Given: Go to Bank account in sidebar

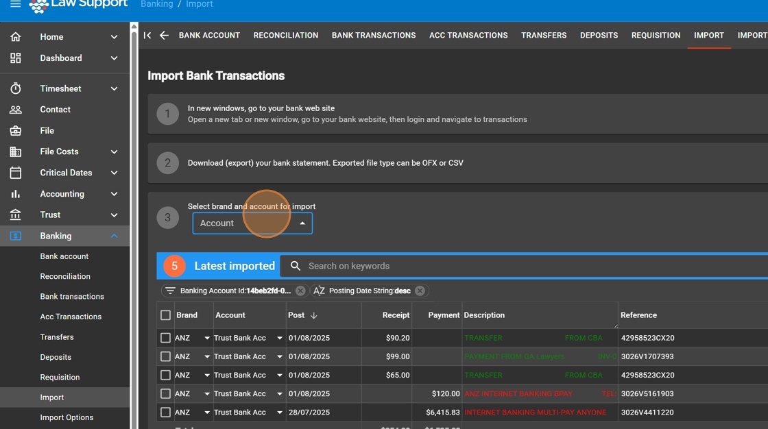Looking at the screenshot, I should [x=64, y=256].
